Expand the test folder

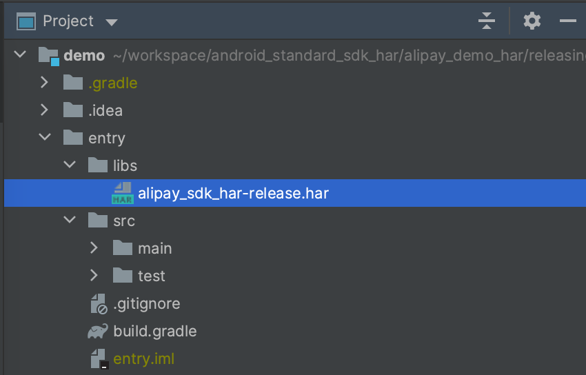tap(94, 275)
